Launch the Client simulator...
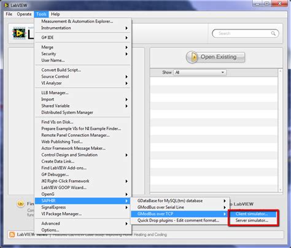291x248 pixels. [253, 214]
